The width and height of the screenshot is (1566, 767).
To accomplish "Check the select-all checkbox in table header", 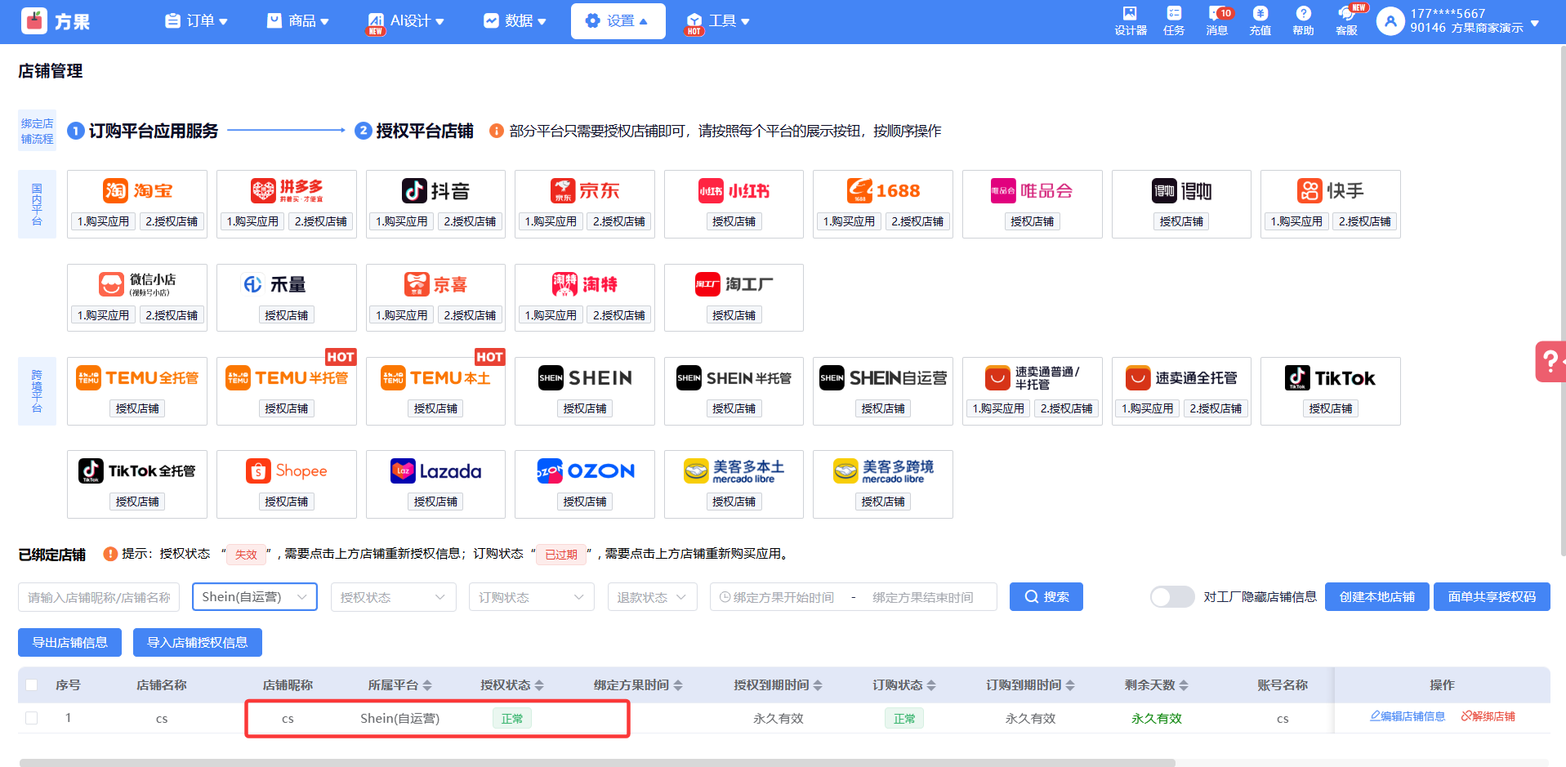I will [32, 685].
